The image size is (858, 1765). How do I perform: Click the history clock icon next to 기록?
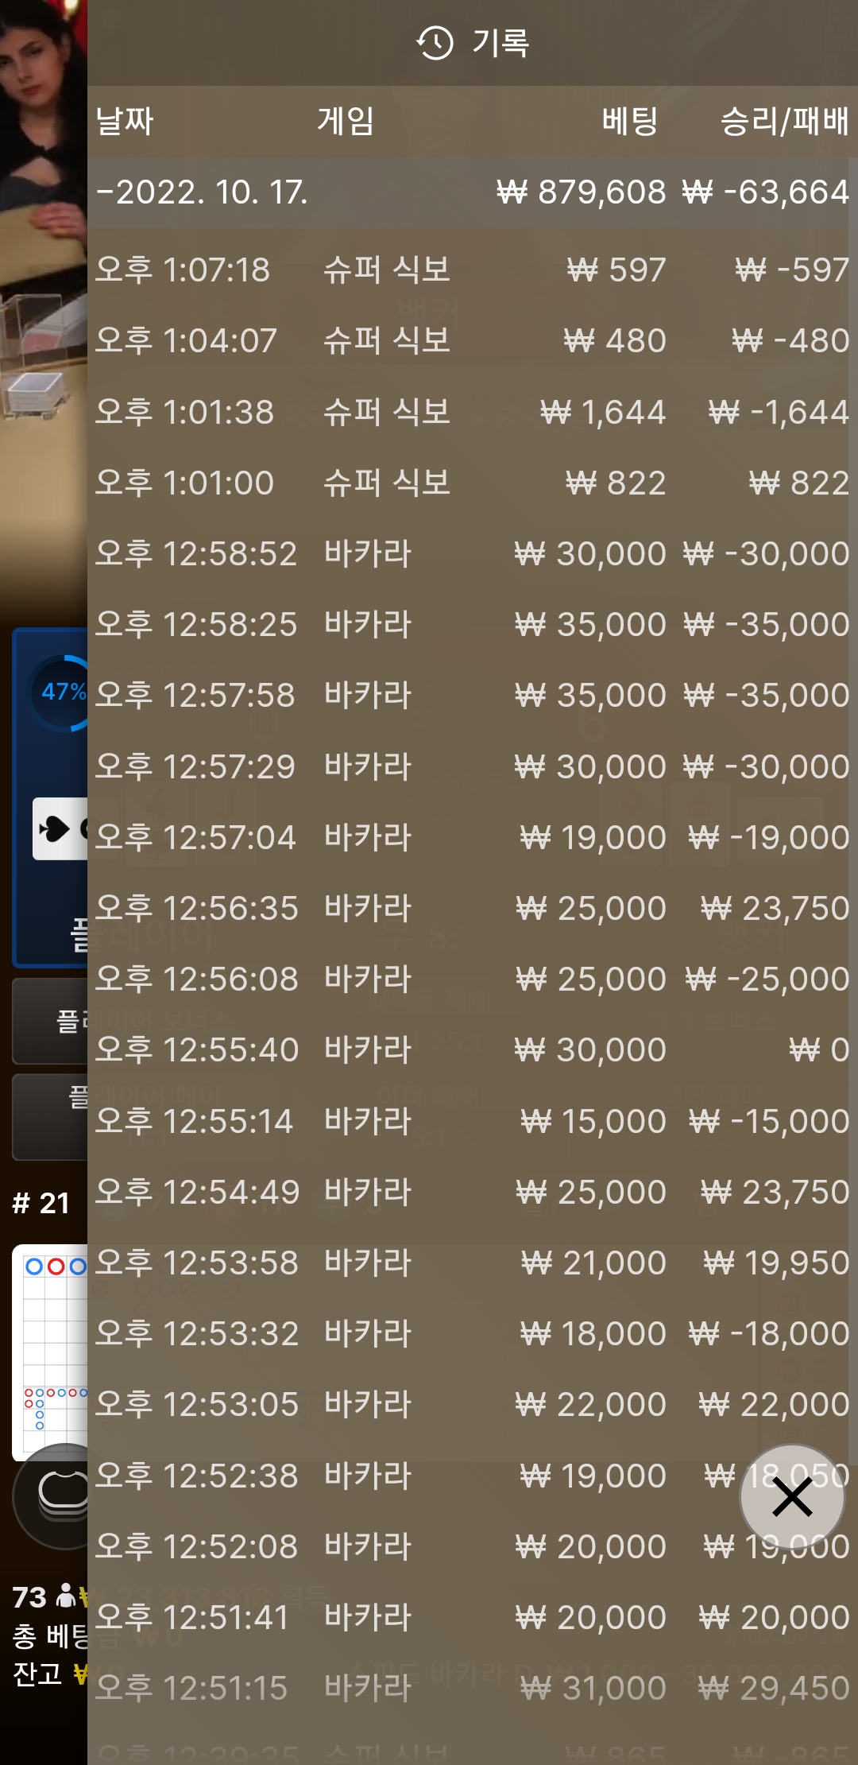[x=435, y=43]
